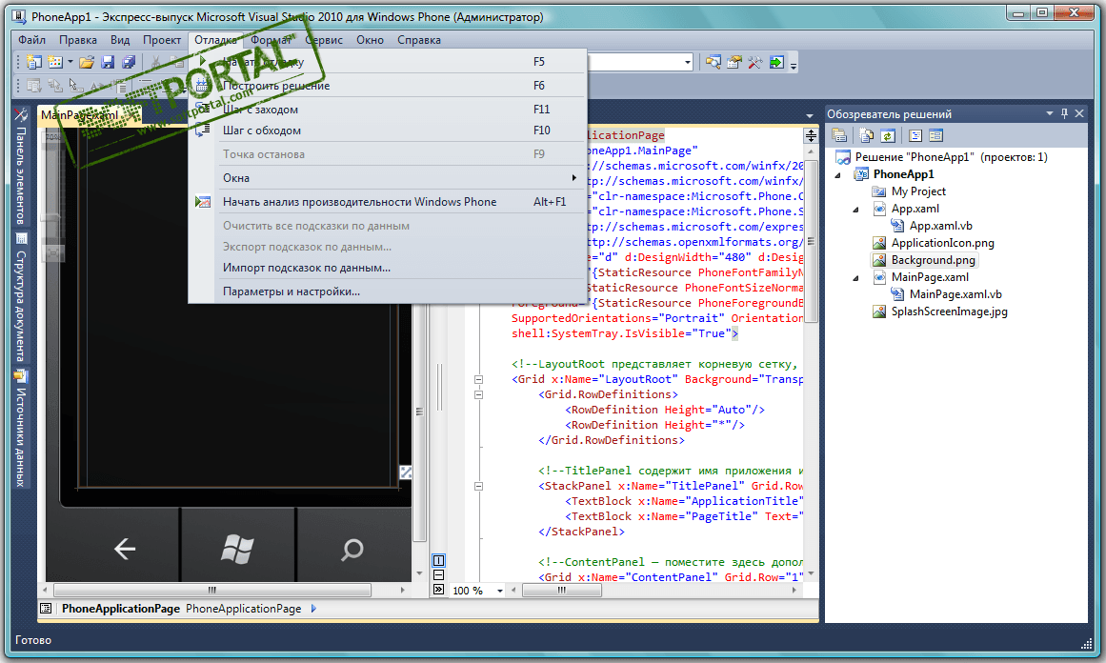Collapse the pane with double-chevron icon
The height and width of the screenshot is (663, 1106).
(x=439, y=589)
